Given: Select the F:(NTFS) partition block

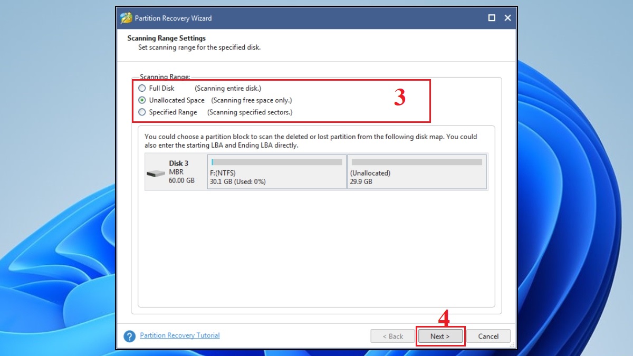Looking at the screenshot, I should [276, 172].
